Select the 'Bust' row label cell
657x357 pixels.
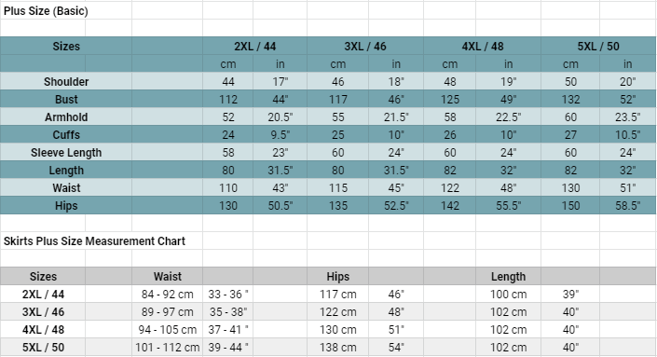(66, 100)
